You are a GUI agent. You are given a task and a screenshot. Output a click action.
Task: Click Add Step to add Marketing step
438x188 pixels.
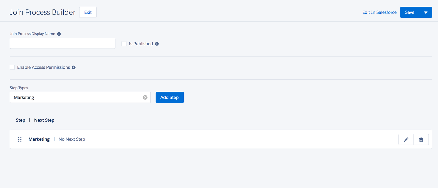pos(170,97)
